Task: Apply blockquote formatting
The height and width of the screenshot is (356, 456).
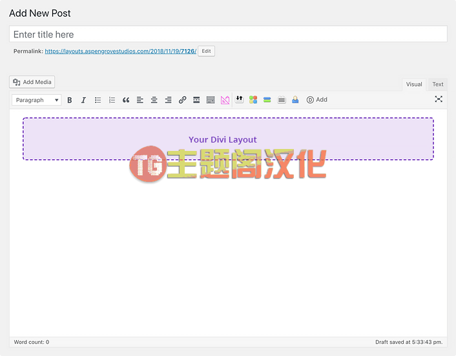Action: (126, 100)
